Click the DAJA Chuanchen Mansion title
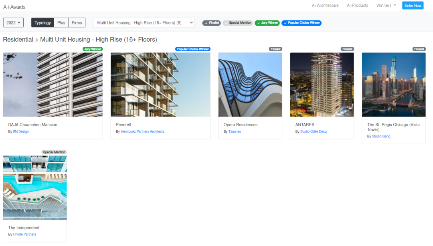433x246 pixels. pos(33,125)
